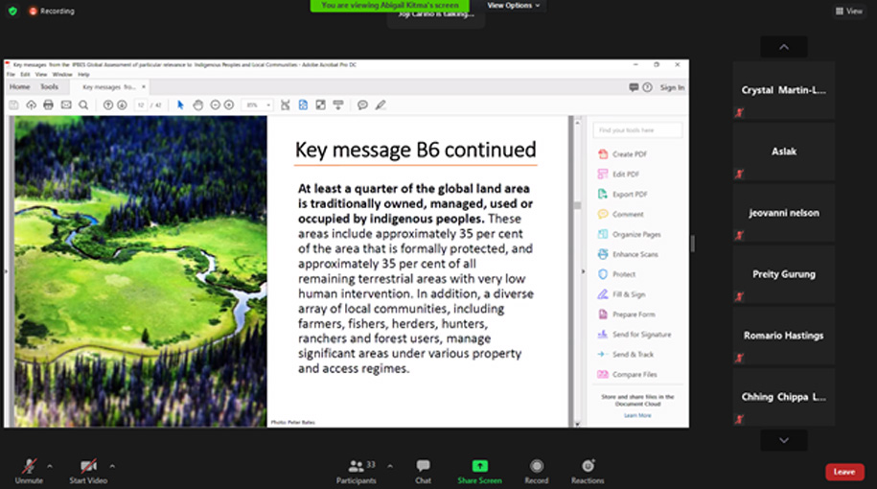
Task: Select the Aslak participant tile
Action: [784, 151]
